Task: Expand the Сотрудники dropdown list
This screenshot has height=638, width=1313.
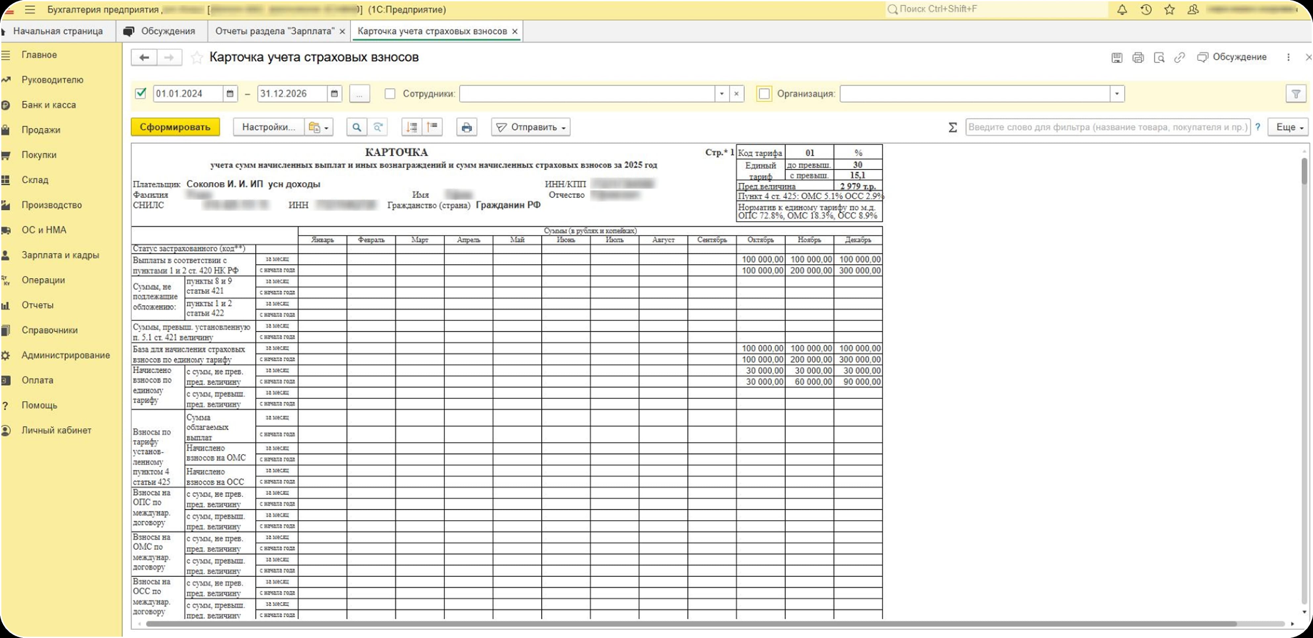Action: [x=722, y=94]
